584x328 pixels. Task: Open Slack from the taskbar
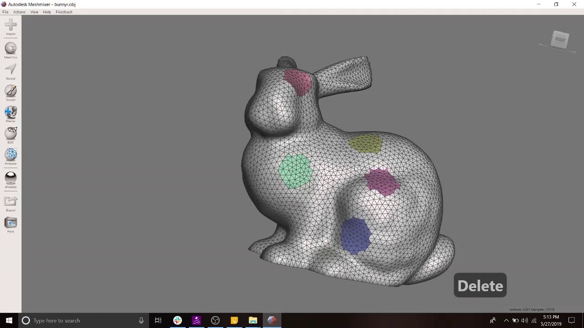(177, 321)
